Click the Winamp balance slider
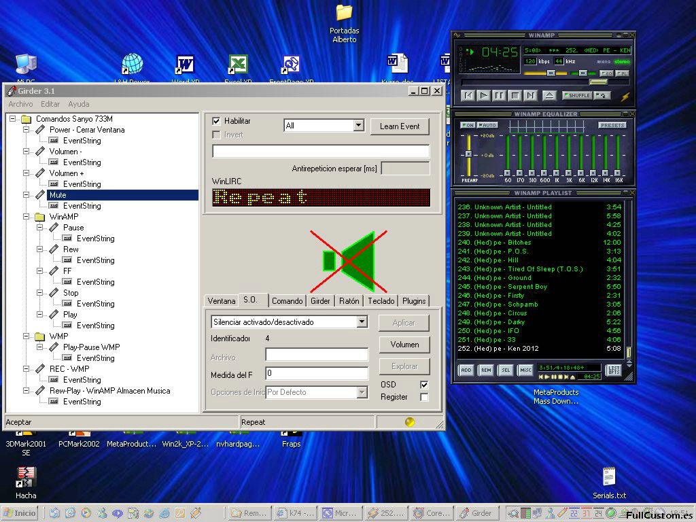The image size is (696, 522). 582,73
